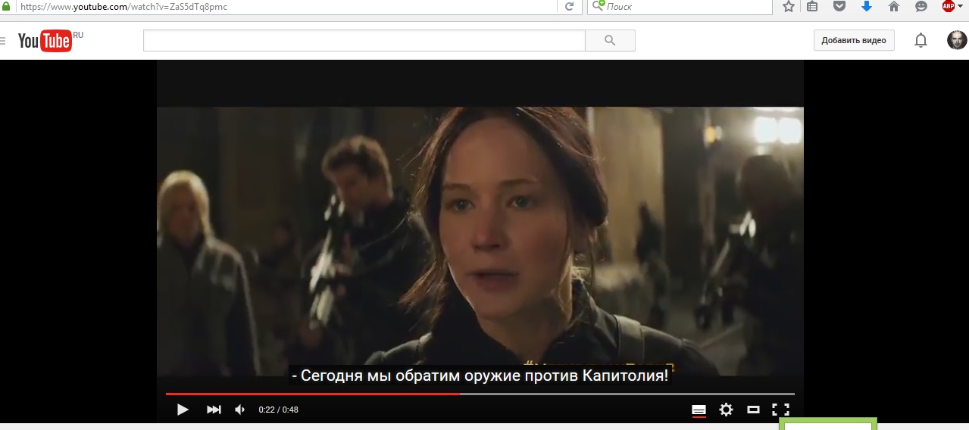Click the 0:22 / 0:48 time display

(278, 410)
